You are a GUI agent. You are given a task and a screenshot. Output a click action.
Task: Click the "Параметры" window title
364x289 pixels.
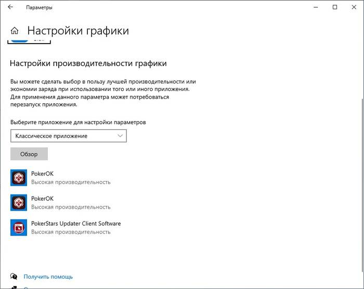coord(39,7)
